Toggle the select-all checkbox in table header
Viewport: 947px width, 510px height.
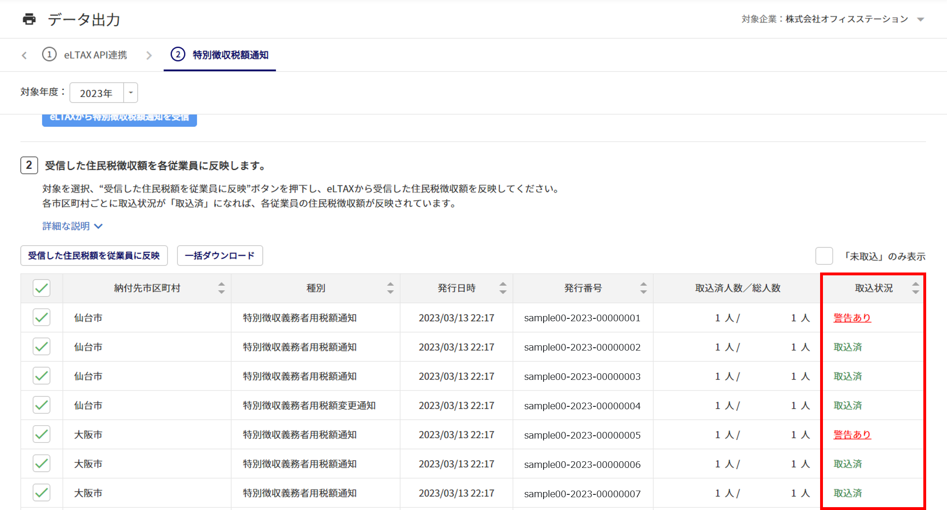point(42,288)
